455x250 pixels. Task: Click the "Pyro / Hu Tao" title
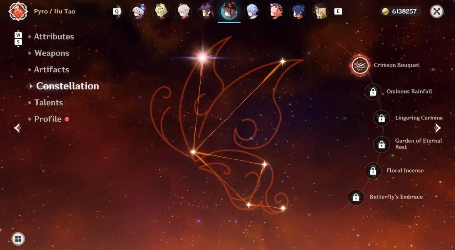tap(54, 11)
